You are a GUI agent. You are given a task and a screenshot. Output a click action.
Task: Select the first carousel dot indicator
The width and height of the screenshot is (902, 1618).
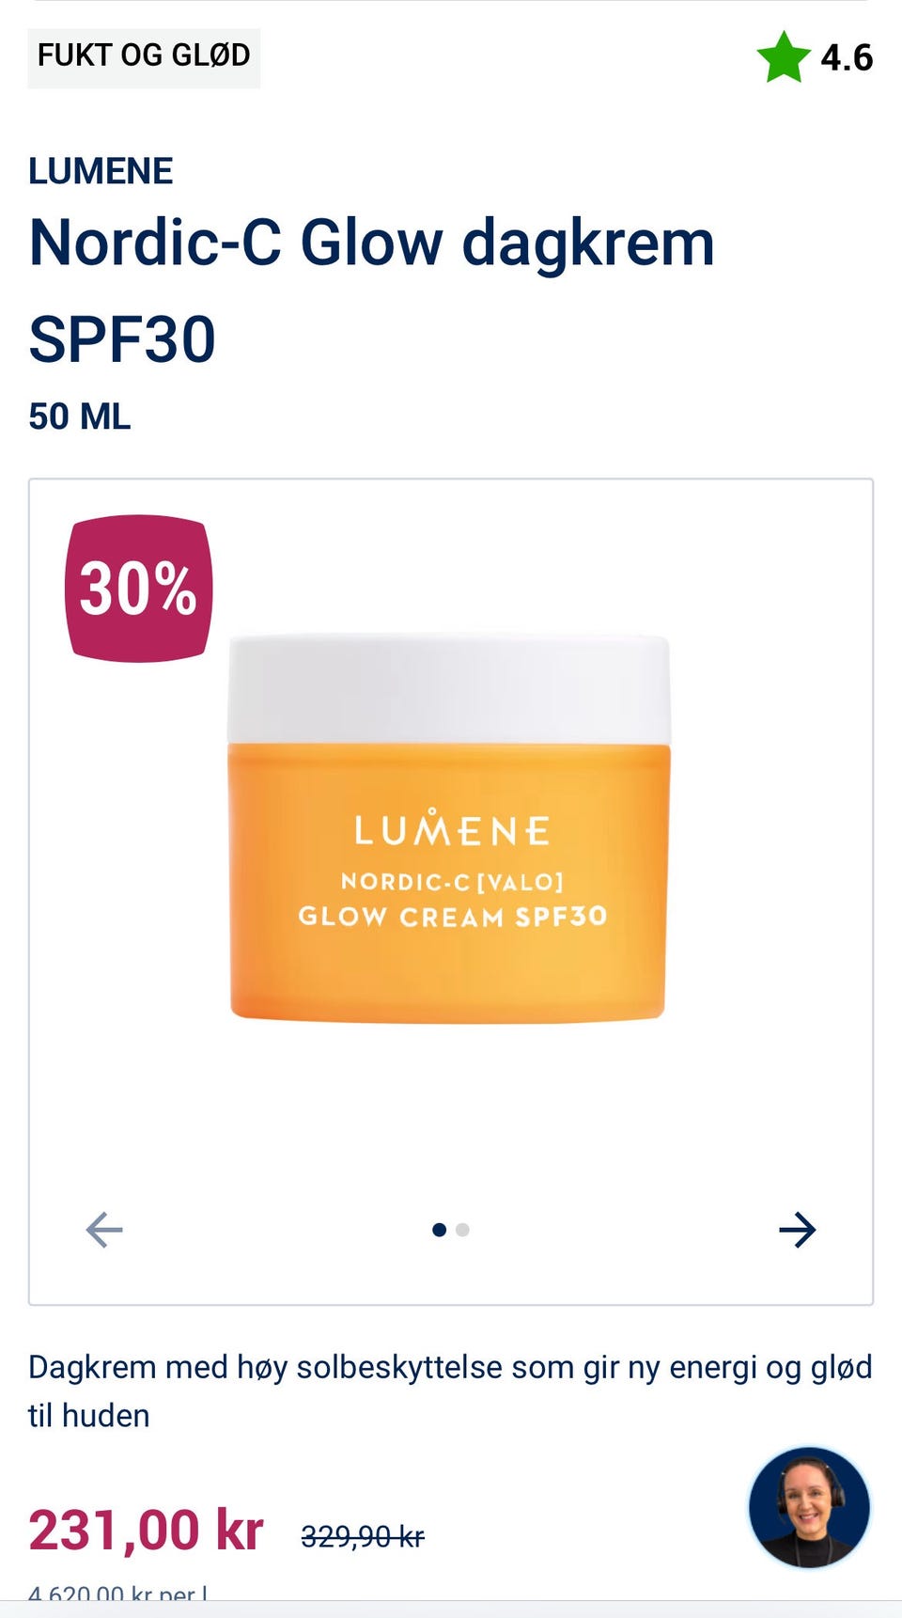click(439, 1230)
